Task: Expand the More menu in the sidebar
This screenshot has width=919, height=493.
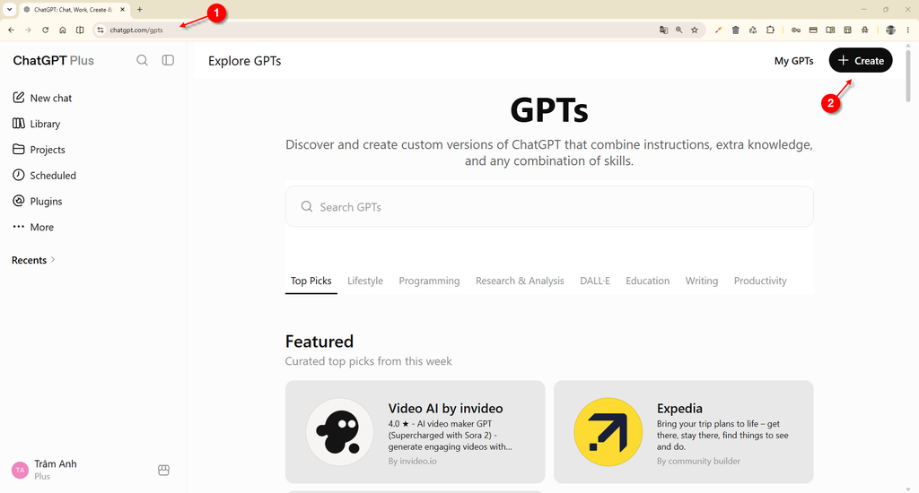Action: [x=33, y=227]
